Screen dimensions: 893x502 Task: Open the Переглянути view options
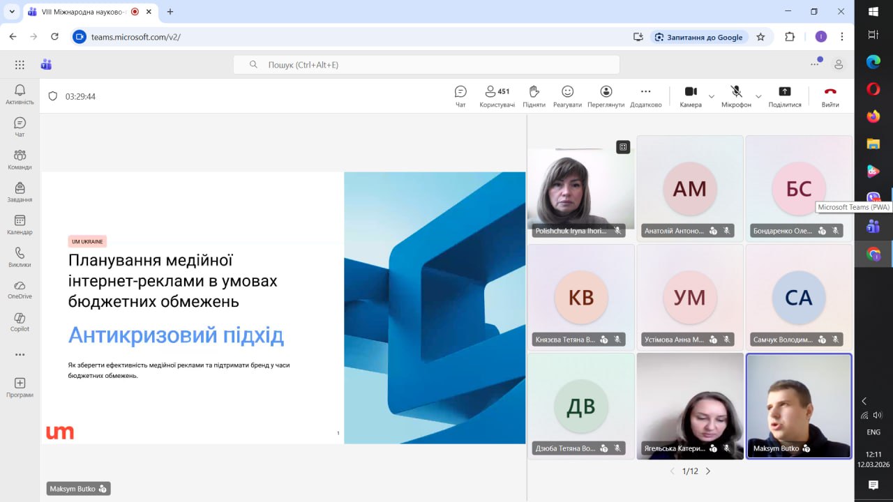[x=606, y=96]
